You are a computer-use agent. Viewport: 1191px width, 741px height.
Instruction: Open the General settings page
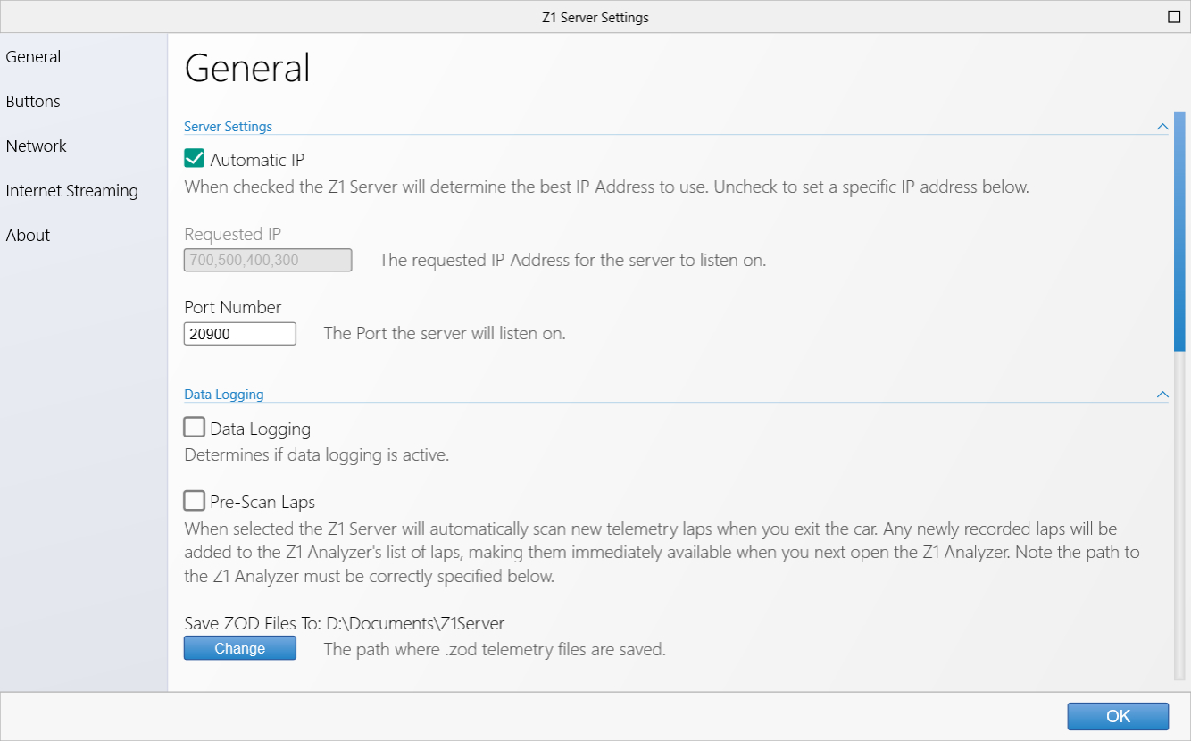pyautogui.click(x=33, y=57)
